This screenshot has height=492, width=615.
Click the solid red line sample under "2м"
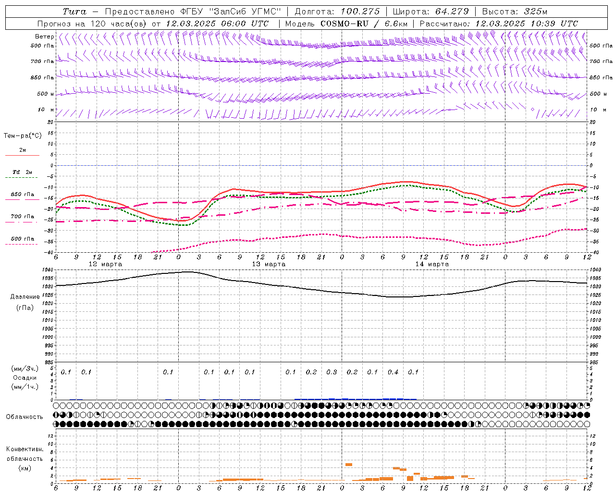pyautogui.click(x=22, y=156)
